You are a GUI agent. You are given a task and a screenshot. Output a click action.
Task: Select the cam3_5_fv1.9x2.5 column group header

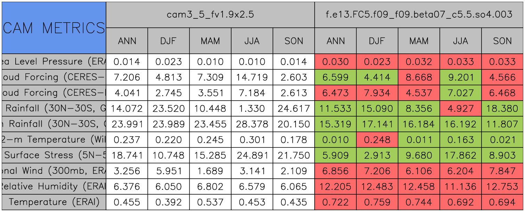point(210,15)
